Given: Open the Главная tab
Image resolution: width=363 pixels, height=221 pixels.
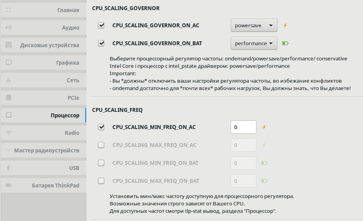Looking at the screenshot, I should coord(43,10).
